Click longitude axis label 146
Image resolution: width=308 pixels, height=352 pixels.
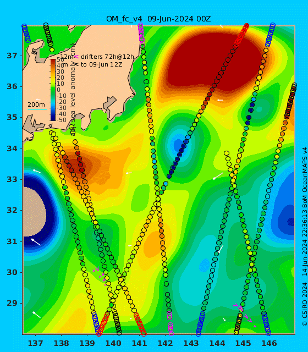tap(269, 343)
